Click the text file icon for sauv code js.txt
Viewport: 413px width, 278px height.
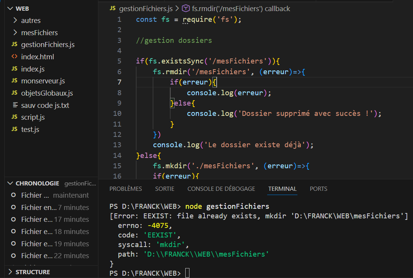point(15,105)
